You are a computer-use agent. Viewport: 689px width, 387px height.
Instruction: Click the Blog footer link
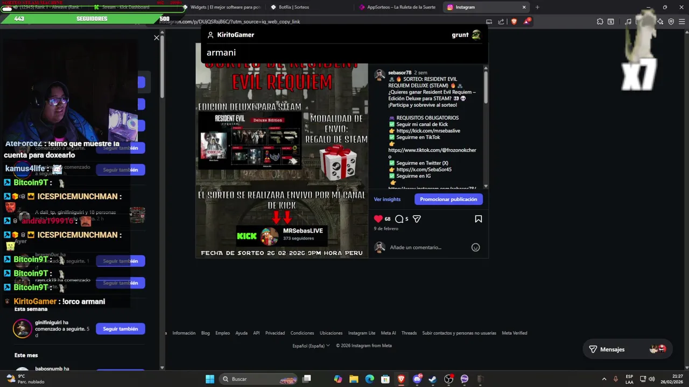[x=206, y=333]
